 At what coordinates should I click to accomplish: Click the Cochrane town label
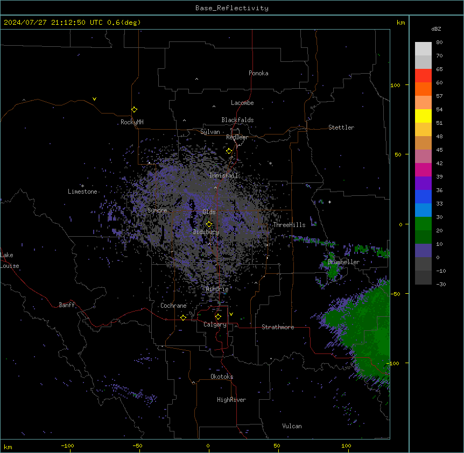click(x=173, y=306)
